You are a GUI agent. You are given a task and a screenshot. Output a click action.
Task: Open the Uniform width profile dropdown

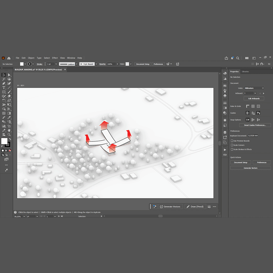[x=77, y=64]
